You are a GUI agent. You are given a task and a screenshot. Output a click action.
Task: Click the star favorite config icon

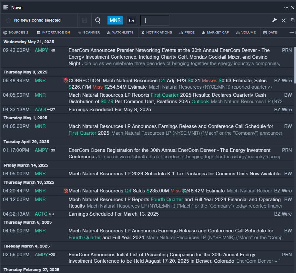(8, 20)
